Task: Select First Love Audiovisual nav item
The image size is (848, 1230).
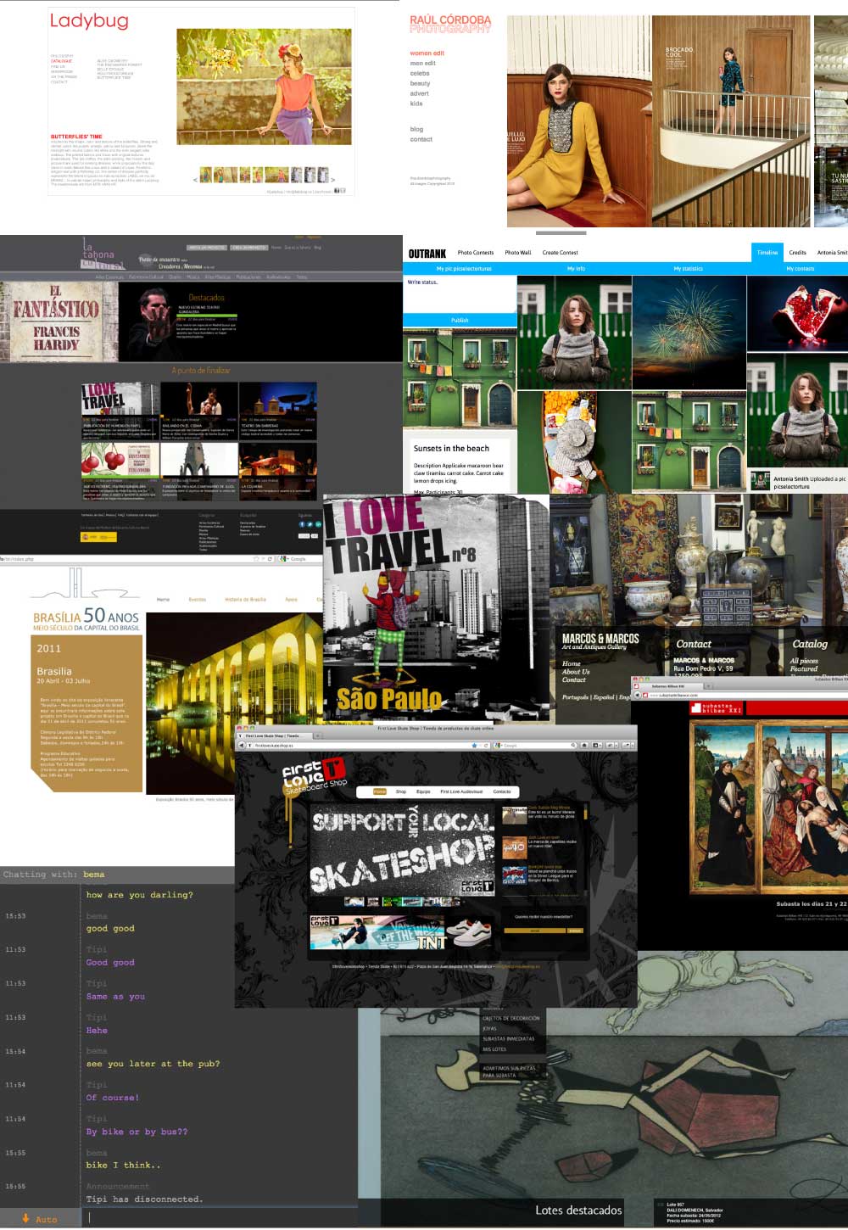Action: click(x=461, y=791)
